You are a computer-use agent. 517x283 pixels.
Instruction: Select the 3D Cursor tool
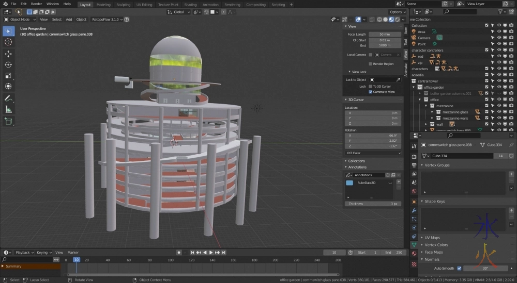[8, 42]
